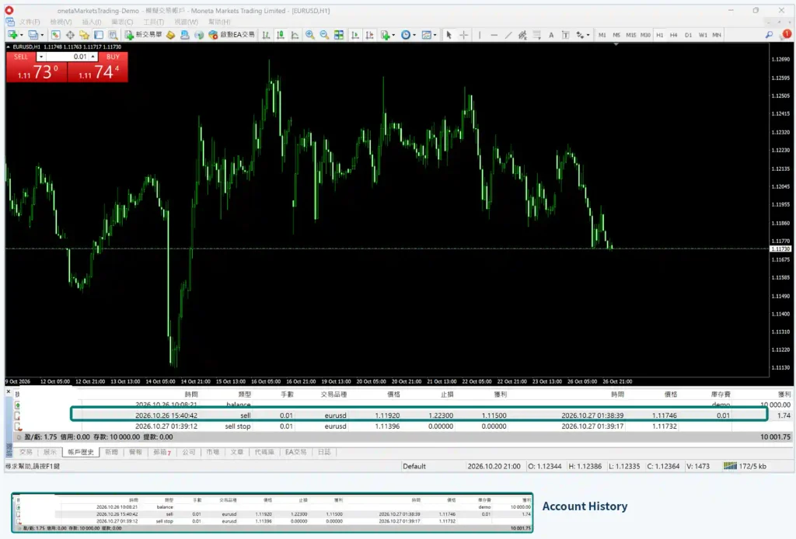The width and height of the screenshot is (796, 539).
Task: Open the 新交易單 new order button
Action: (x=144, y=35)
